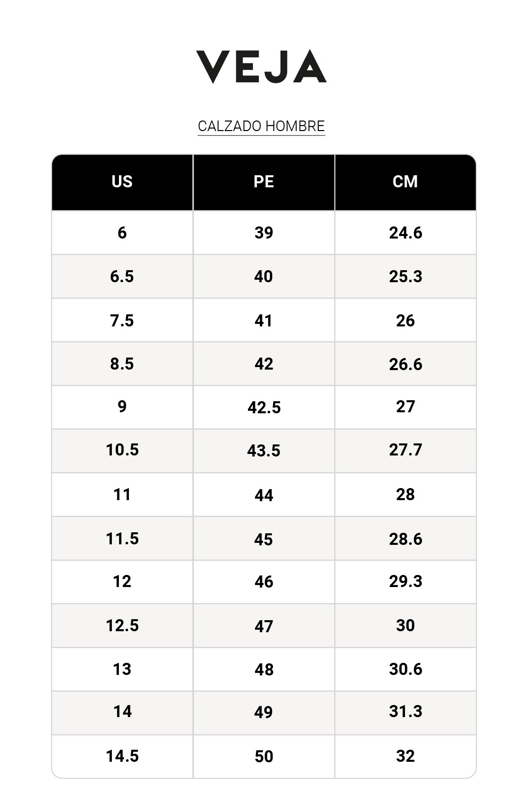The height and width of the screenshot is (812, 523).
Task: Choose PE size 41 cell
Action: coord(264,320)
